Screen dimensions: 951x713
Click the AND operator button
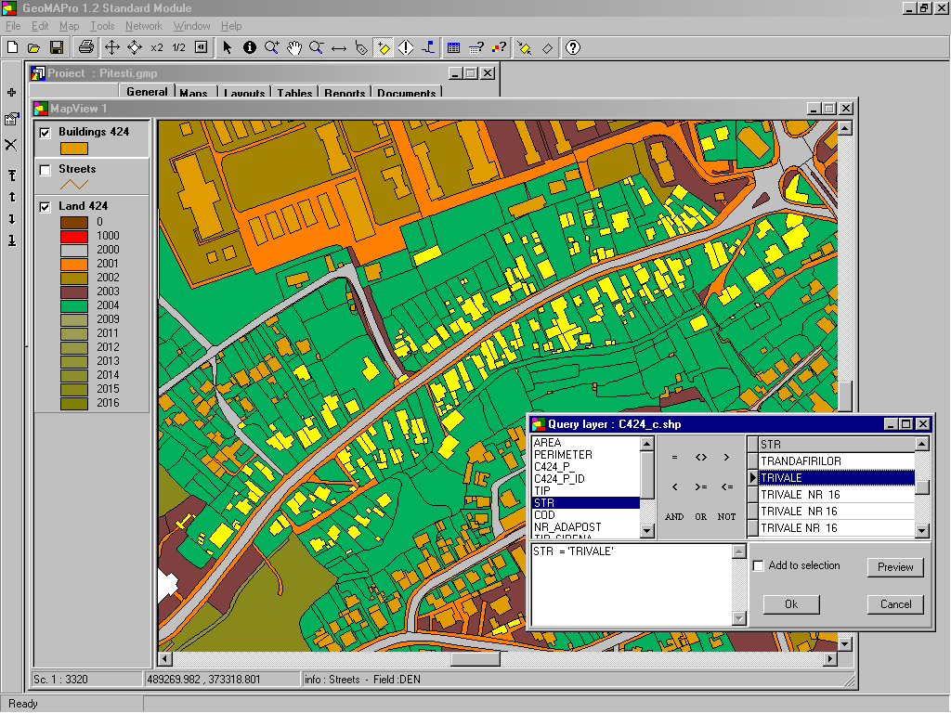point(674,516)
